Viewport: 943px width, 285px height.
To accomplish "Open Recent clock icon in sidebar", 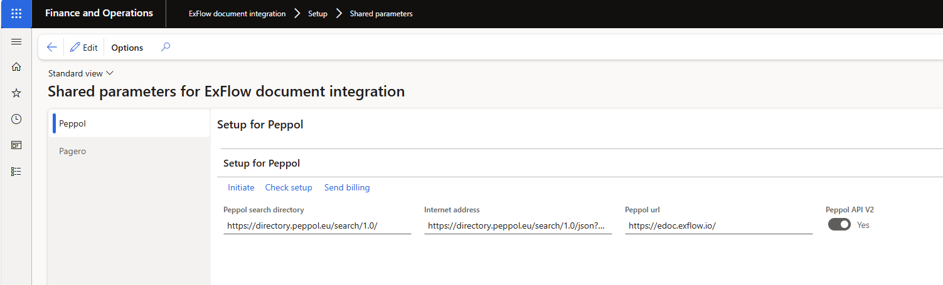I will (16, 119).
